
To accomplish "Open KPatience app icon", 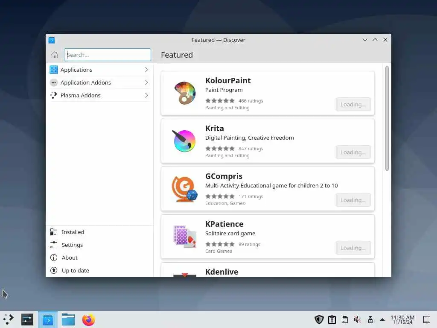I will (185, 237).
